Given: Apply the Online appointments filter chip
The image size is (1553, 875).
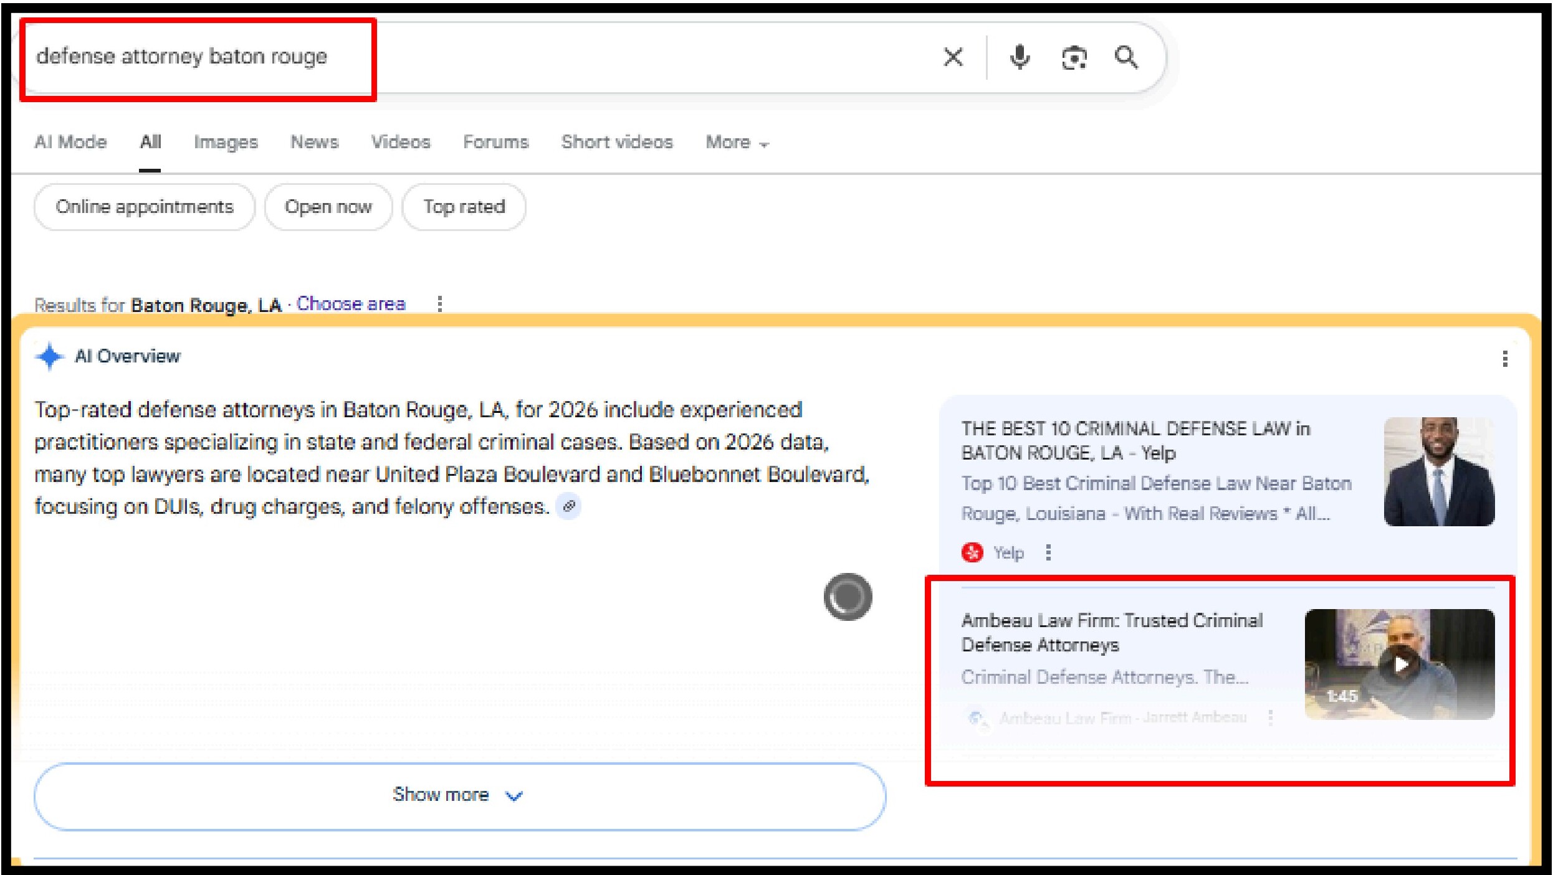Looking at the screenshot, I should pyautogui.click(x=145, y=207).
